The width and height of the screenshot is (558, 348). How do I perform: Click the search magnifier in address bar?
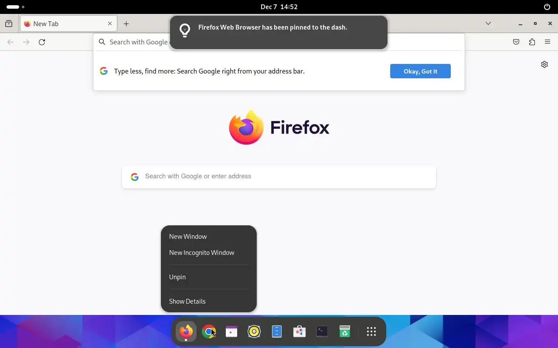(x=102, y=42)
